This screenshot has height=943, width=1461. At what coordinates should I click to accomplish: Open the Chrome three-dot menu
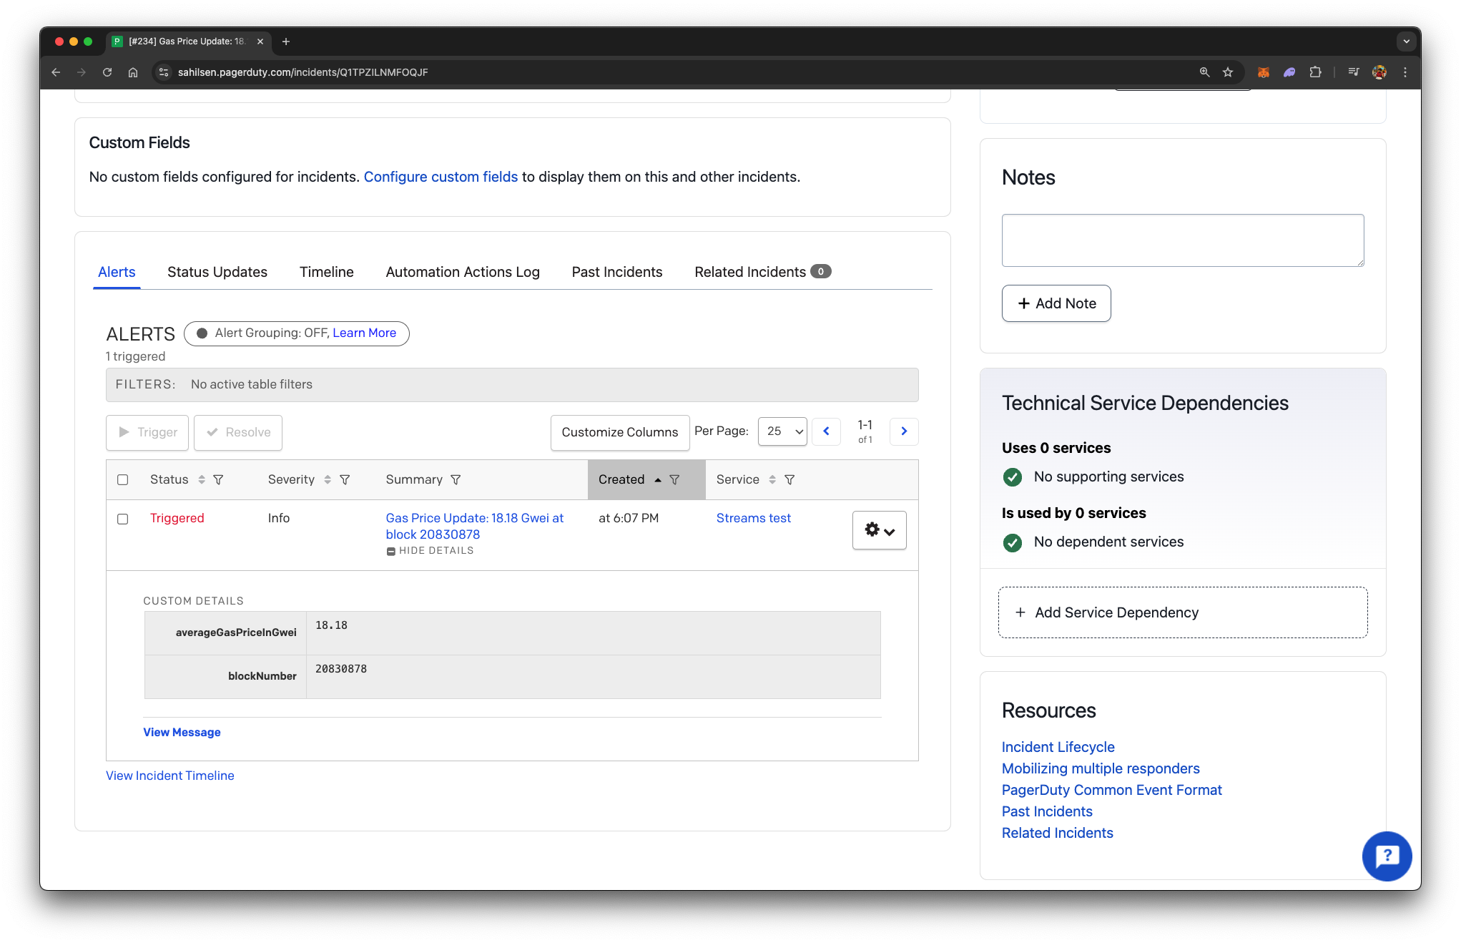(x=1405, y=72)
